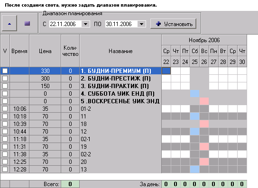Check the box for the 10:44 row
The image size is (258, 188).
click(x=5, y=131)
